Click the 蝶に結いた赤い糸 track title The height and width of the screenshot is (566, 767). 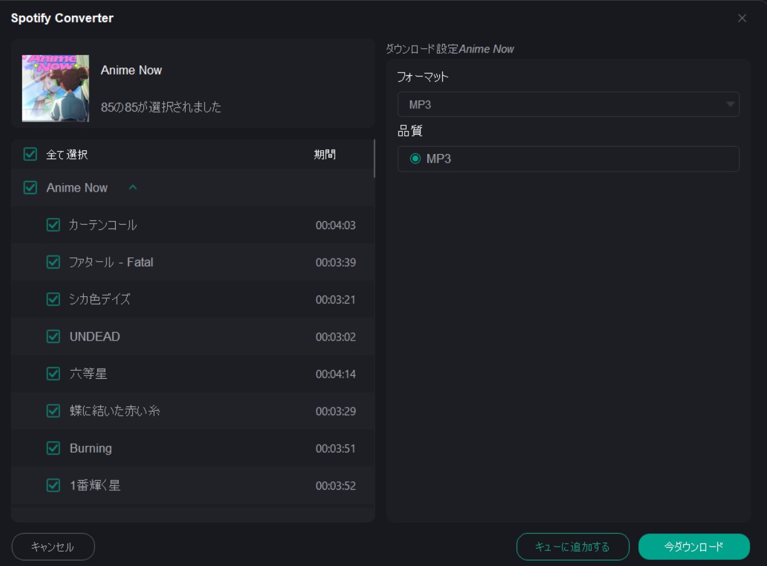coord(116,411)
